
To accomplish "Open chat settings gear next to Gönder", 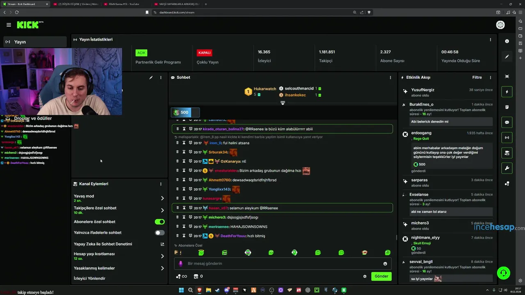I will (x=365, y=276).
